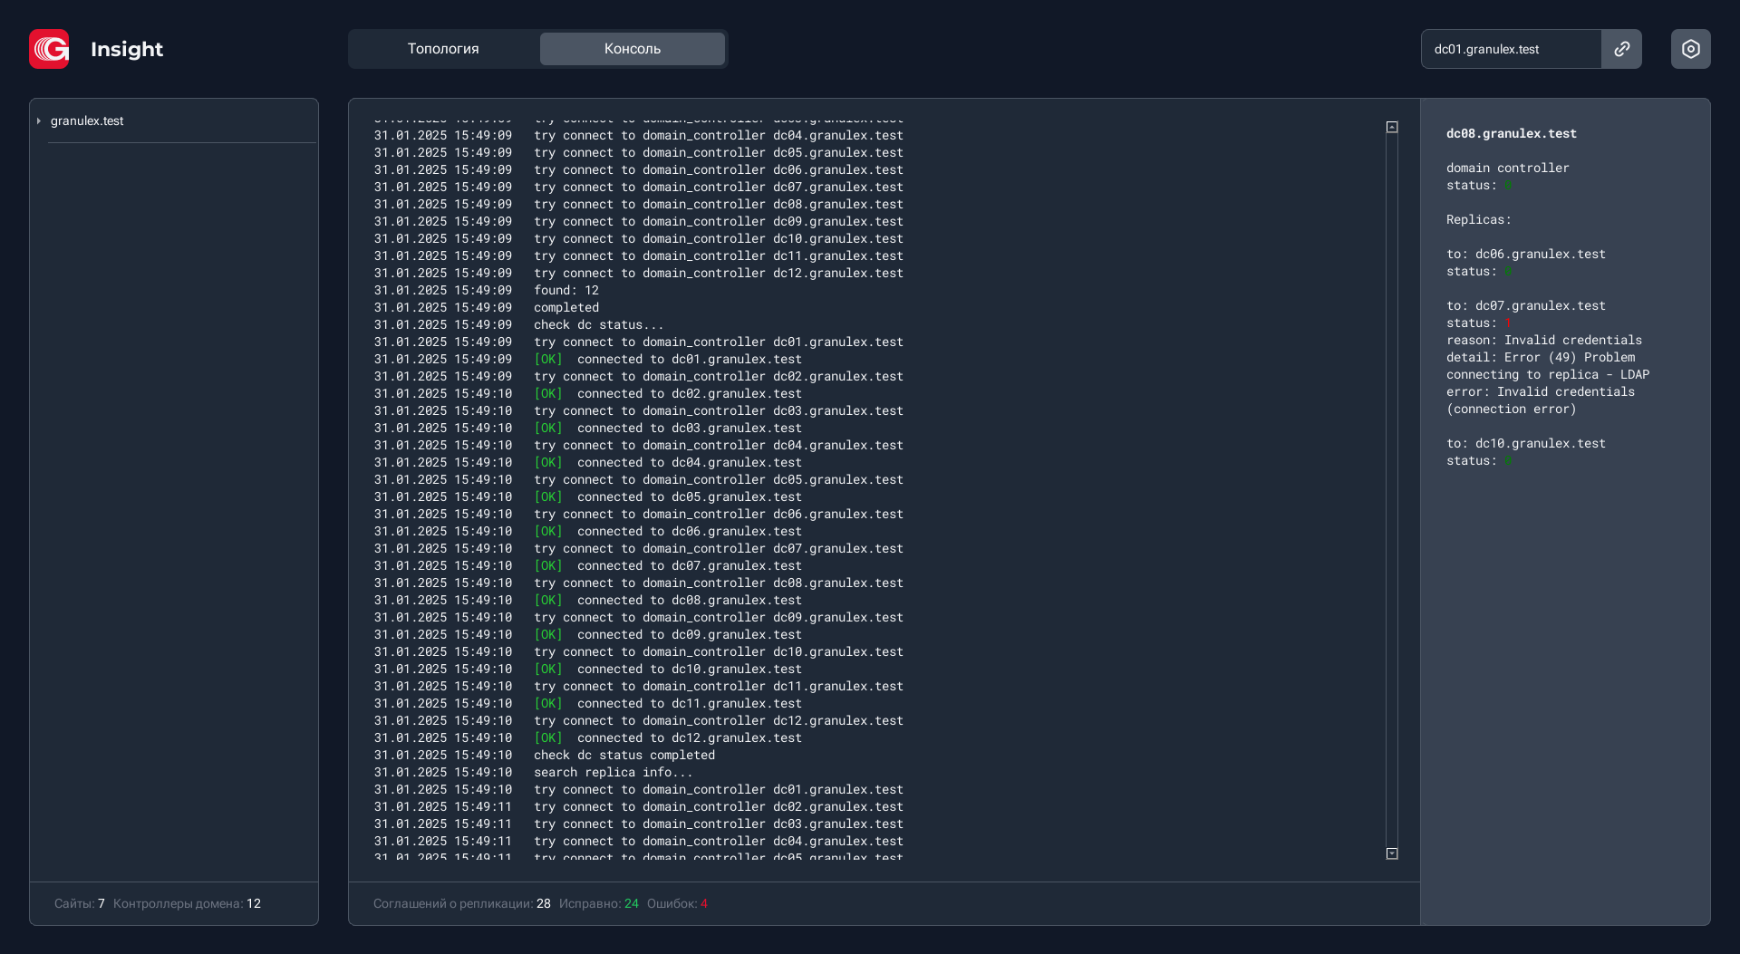Click the console scrollbar up arrow
This screenshot has width=1740, height=954.
tap(1392, 127)
